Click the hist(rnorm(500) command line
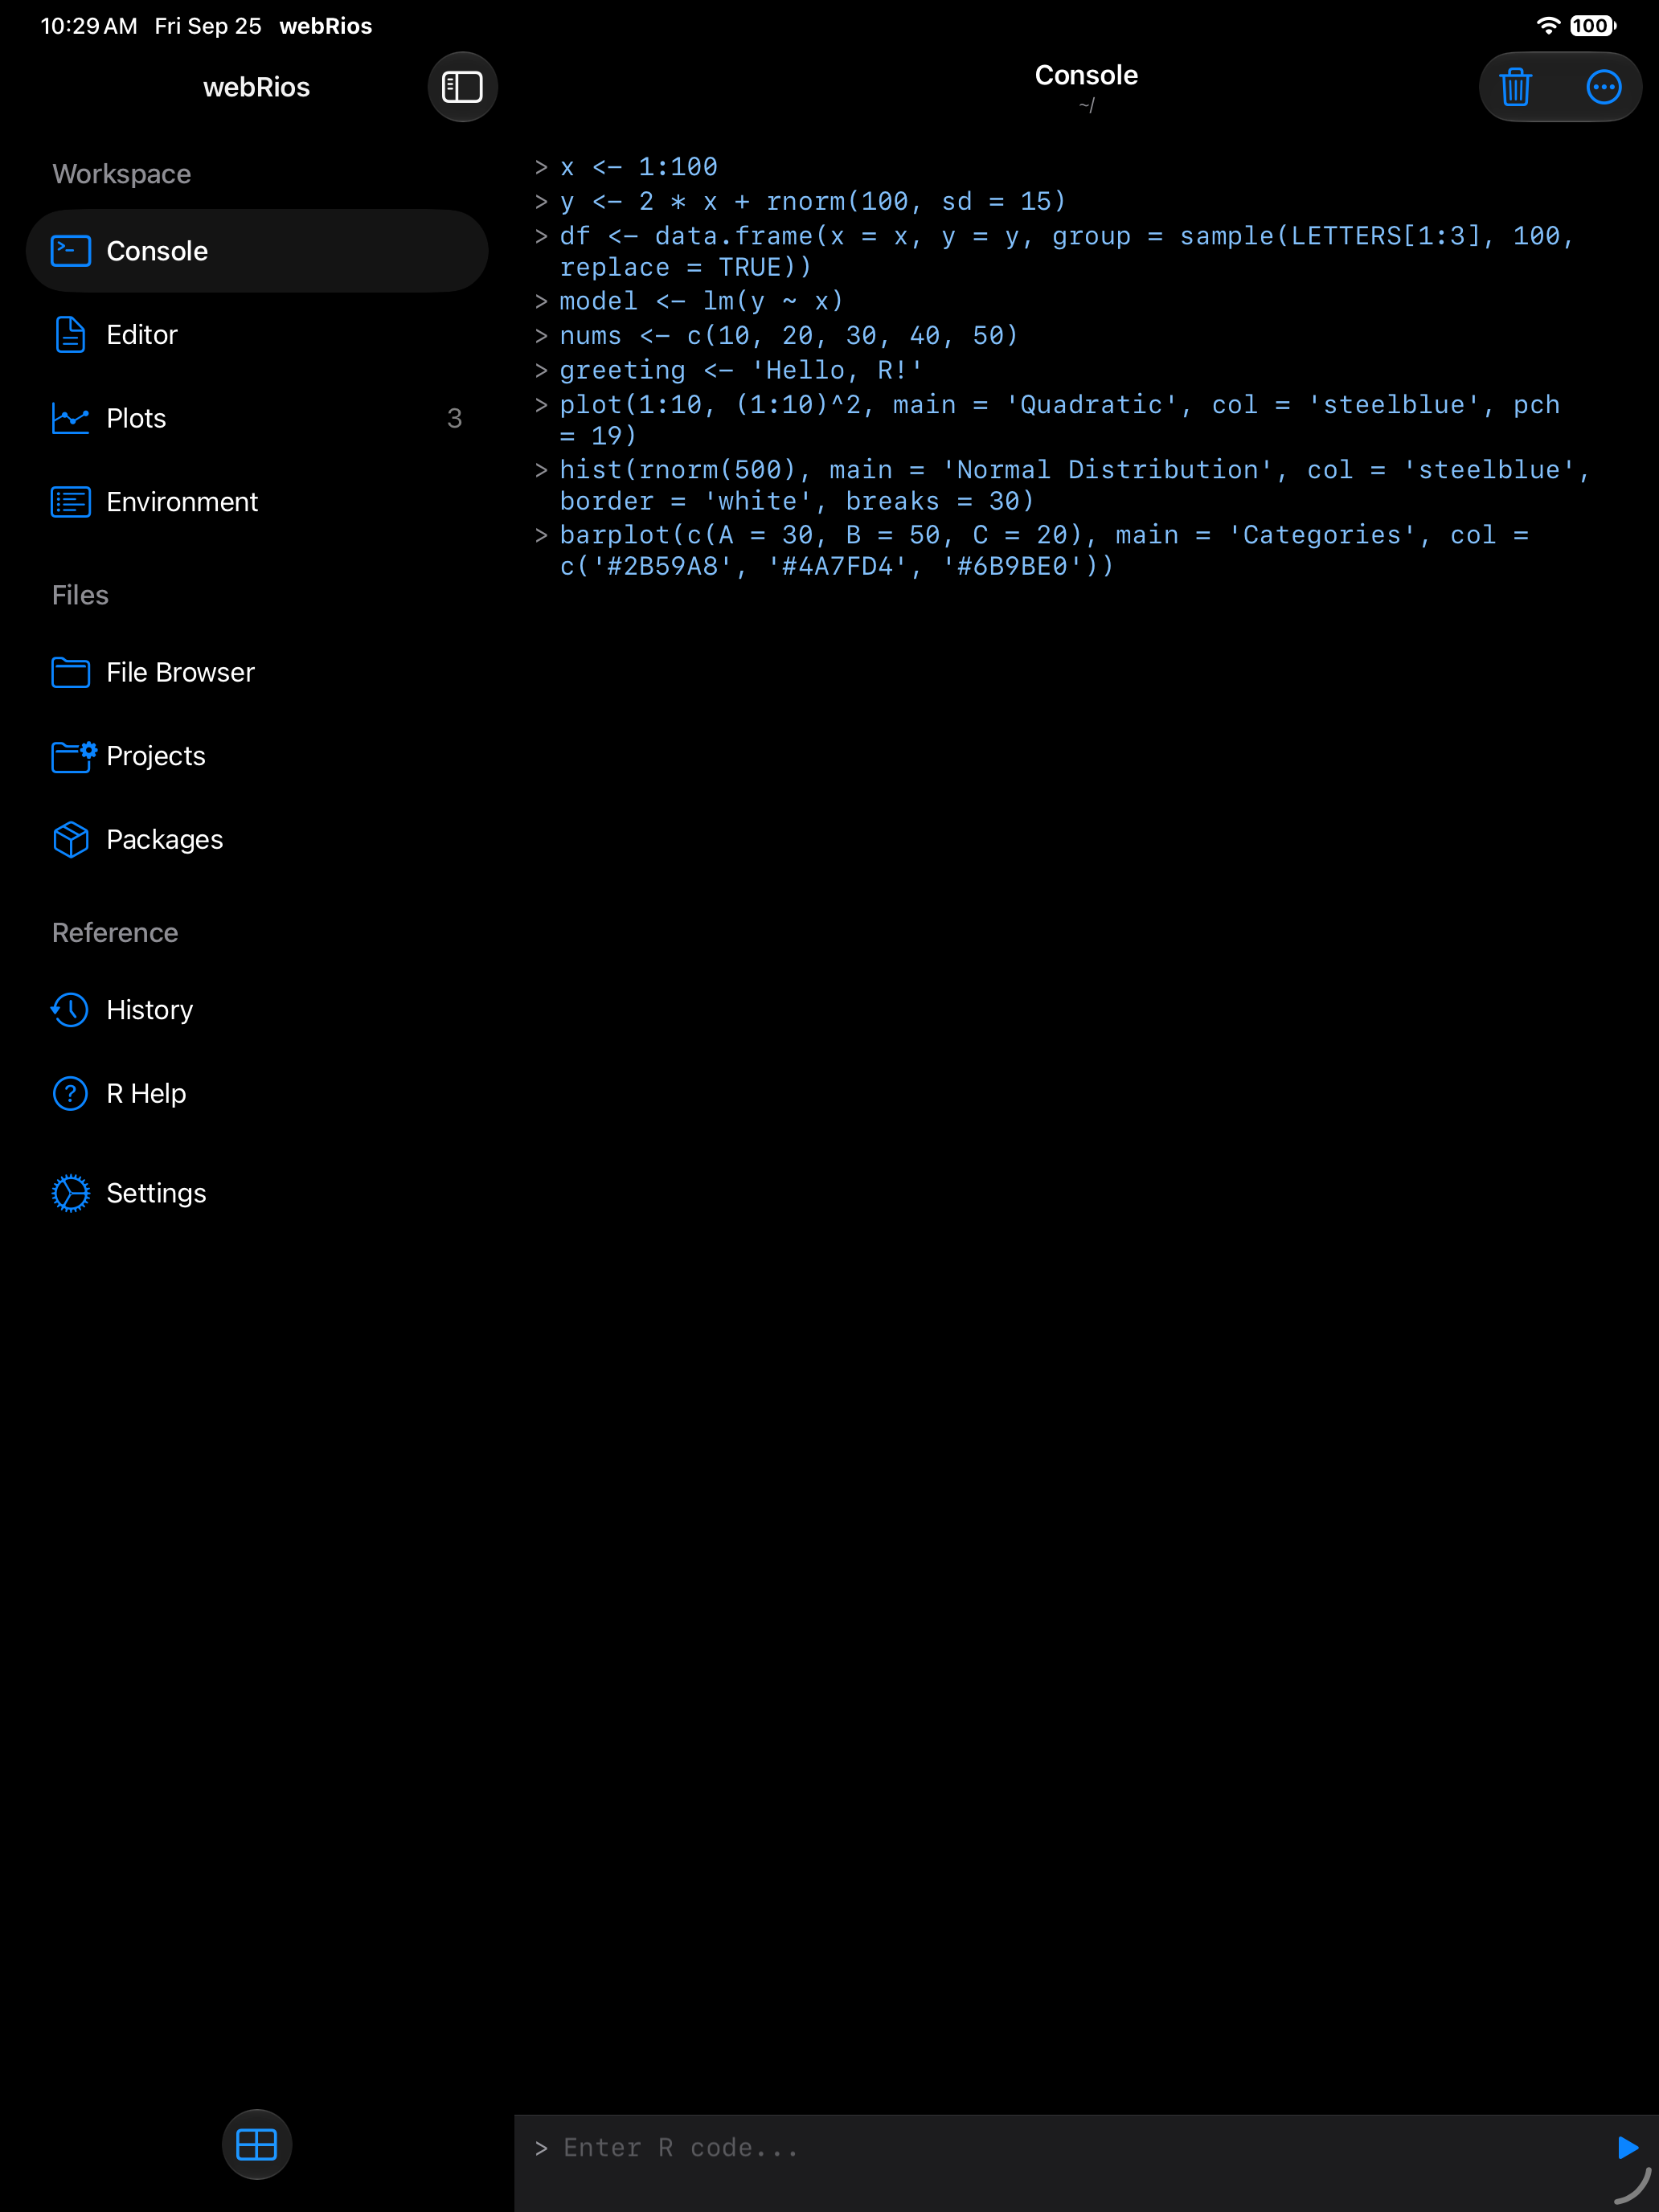Screen dimensions: 1659x2212 1074,485
